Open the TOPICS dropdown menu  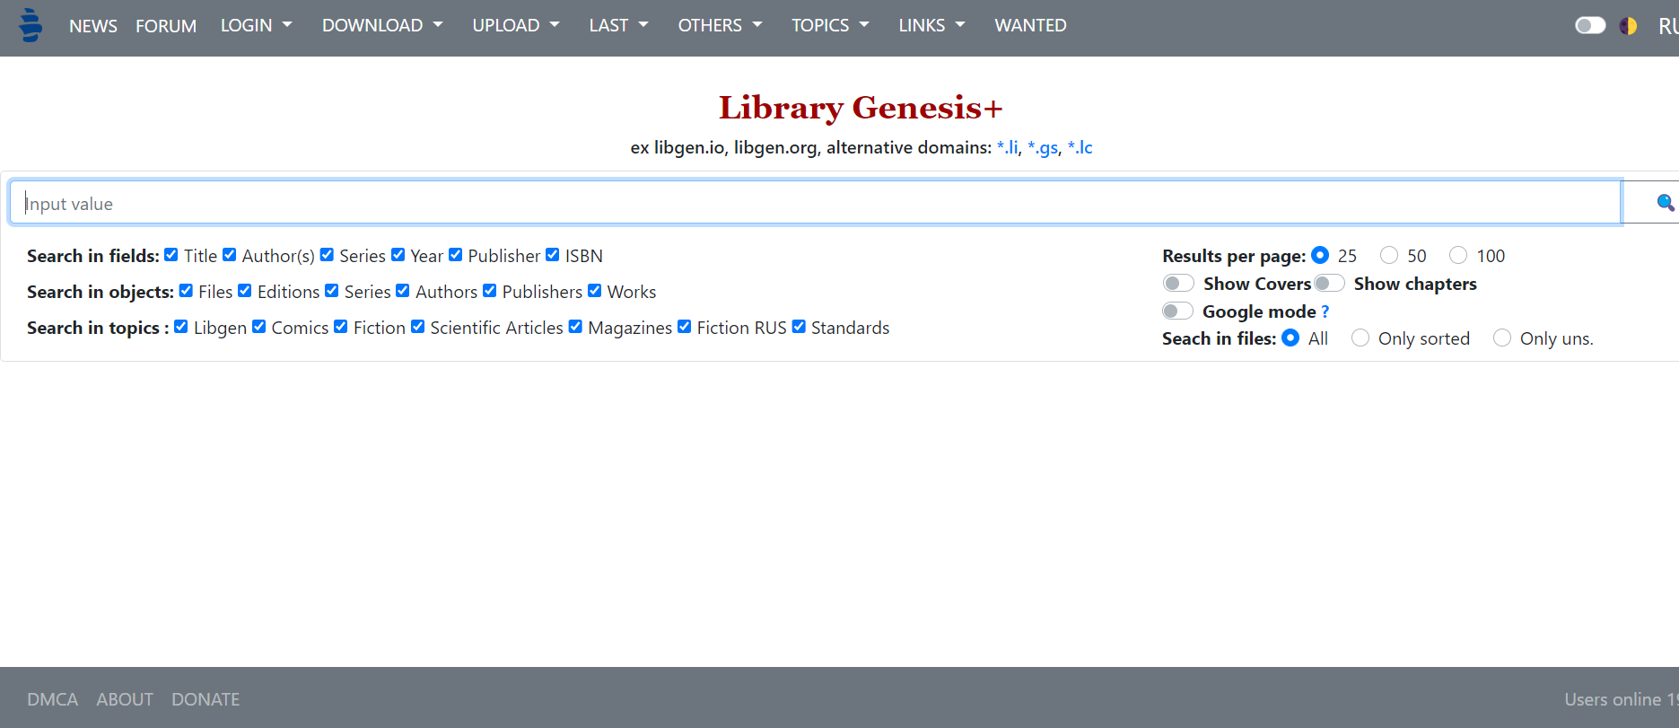coord(830,26)
